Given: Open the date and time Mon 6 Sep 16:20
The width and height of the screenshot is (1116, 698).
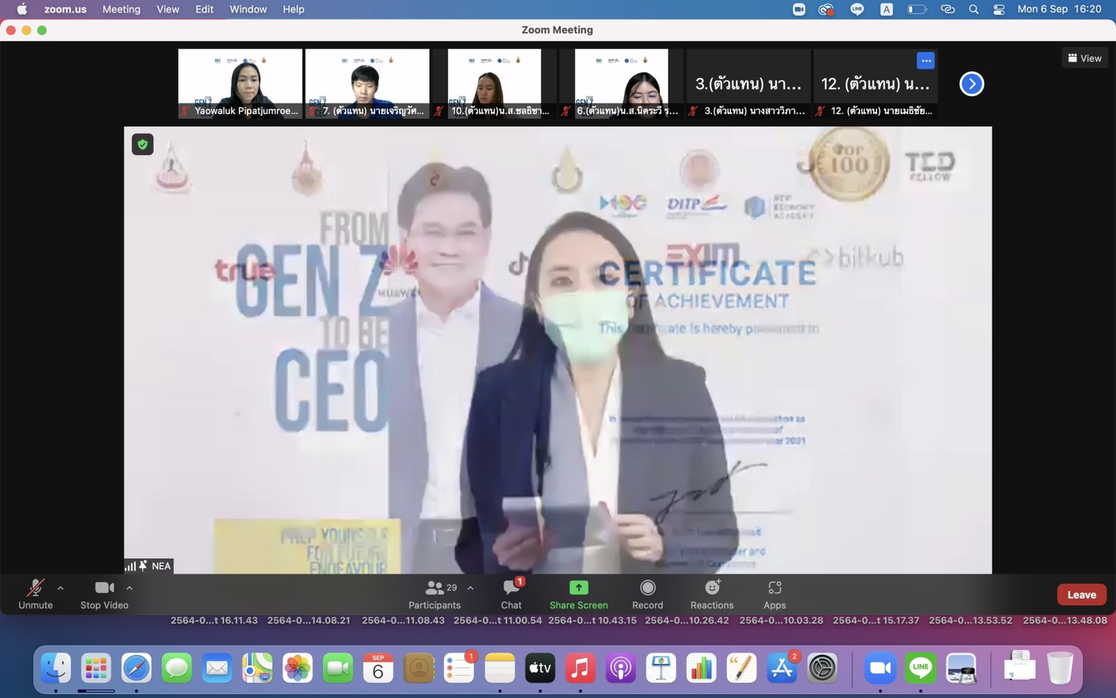Looking at the screenshot, I should pyautogui.click(x=1059, y=9).
